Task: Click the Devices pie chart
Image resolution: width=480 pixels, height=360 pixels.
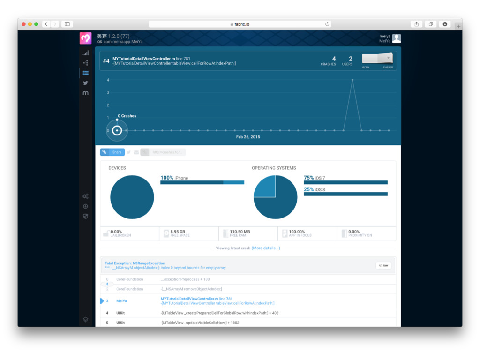Action: [132, 197]
